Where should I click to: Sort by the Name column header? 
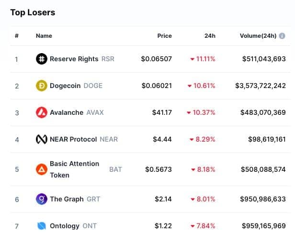(x=44, y=36)
